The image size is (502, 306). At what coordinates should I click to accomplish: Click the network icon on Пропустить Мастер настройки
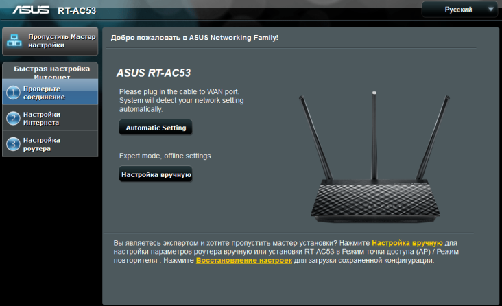[x=14, y=40]
